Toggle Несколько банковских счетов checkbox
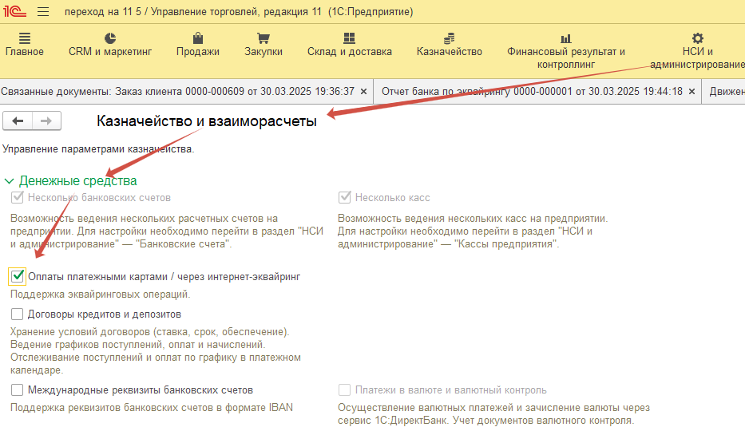The image size is (745, 431). pos(17,197)
